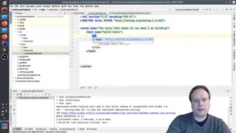Expand the .gradle folder
This screenshot has height=133, width=236.
pos(15,20)
